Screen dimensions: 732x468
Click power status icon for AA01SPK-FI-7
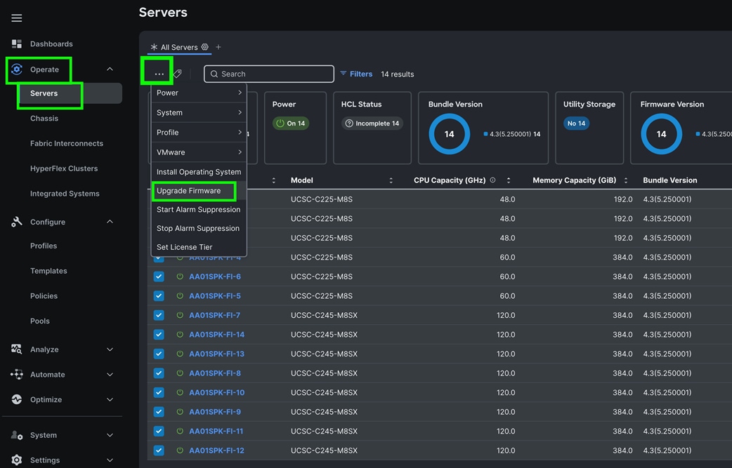click(180, 315)
